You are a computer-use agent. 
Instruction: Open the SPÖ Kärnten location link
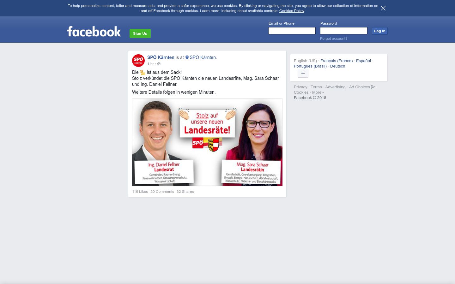tap(203, 57)
